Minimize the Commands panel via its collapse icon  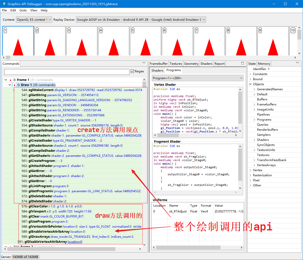tap(144, 63)
